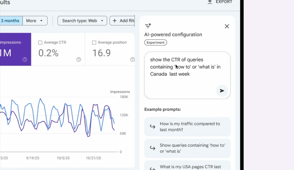Viewport: 294px width, 170px height.
Task: Click the 16.9 Average position value
Action: 101,53
